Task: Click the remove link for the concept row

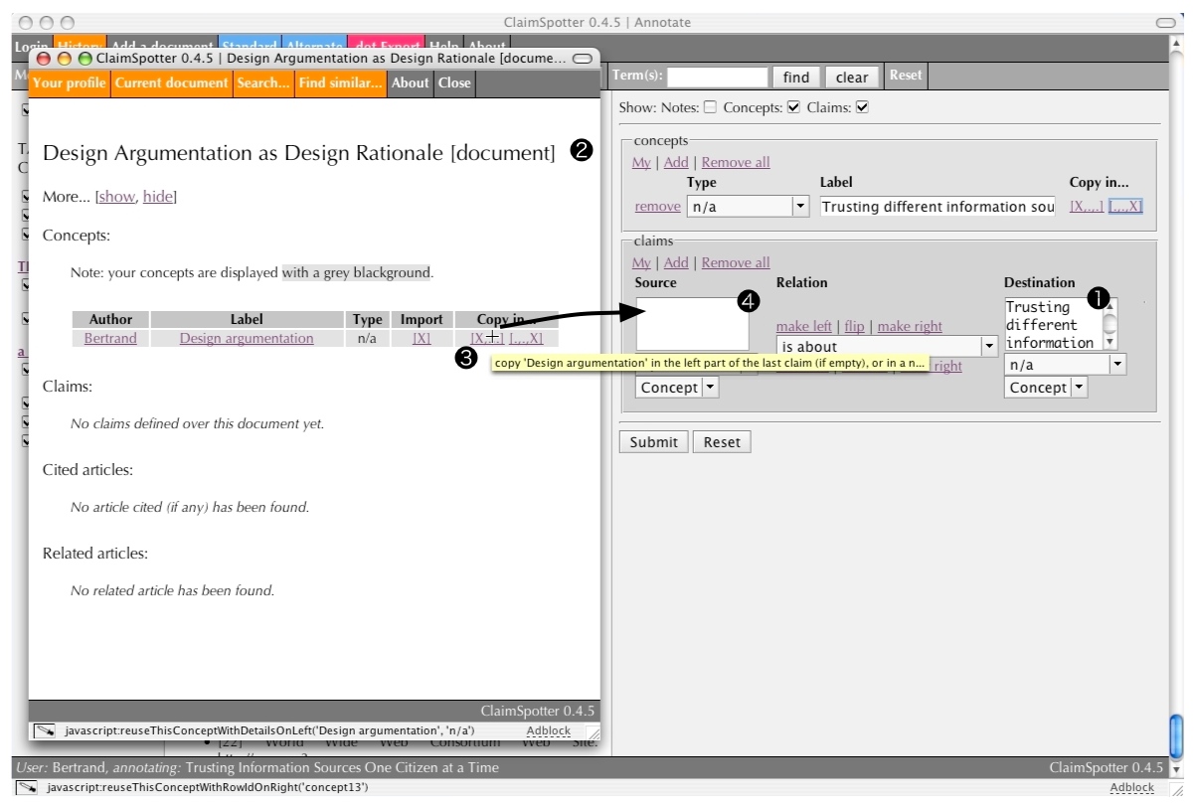Action: click(x=658, y=206)
